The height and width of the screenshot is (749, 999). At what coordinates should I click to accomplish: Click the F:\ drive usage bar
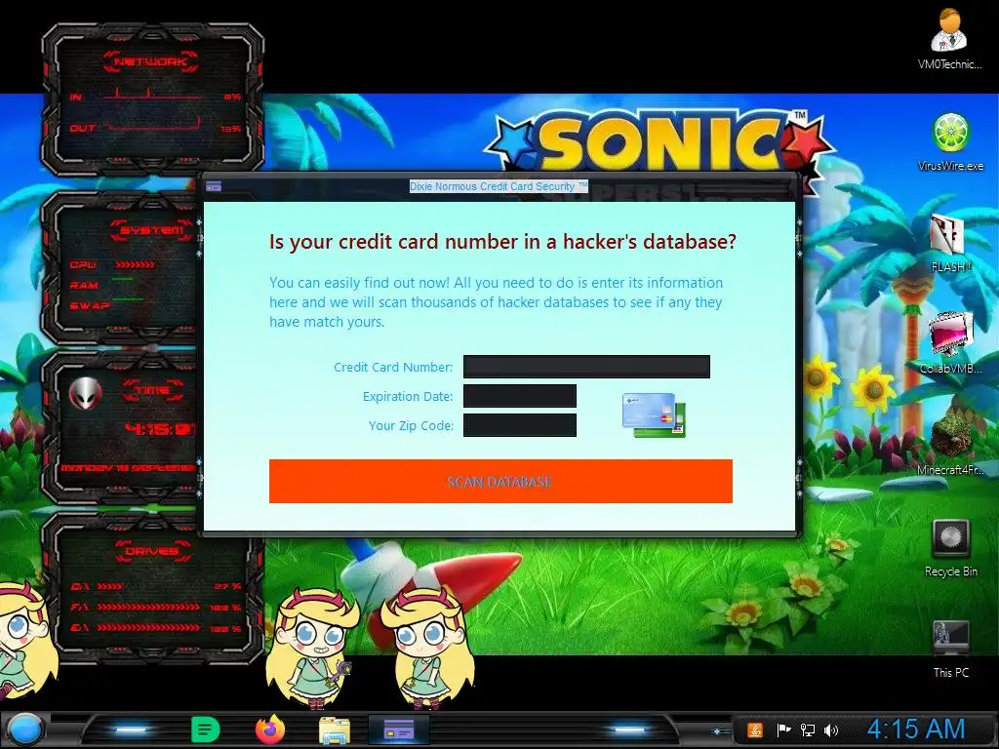tap(148, 608)
